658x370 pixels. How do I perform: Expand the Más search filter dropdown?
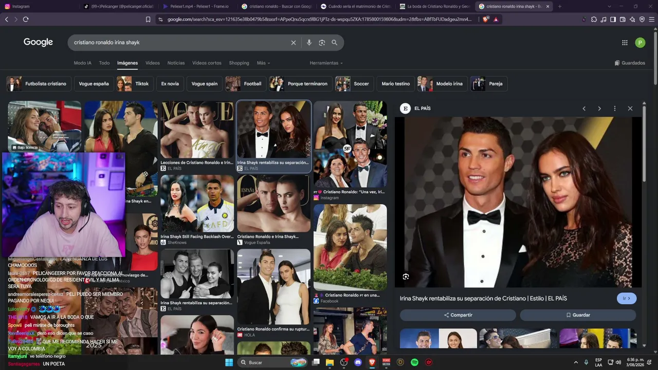coord(263,63)
